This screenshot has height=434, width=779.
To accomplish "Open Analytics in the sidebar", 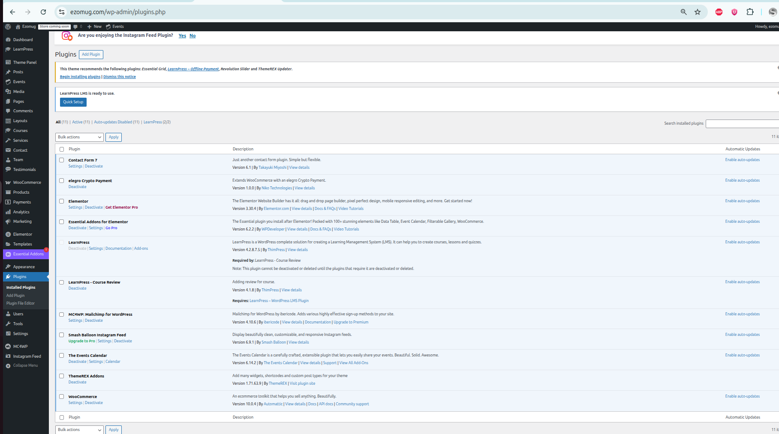I will pos(21,212).
